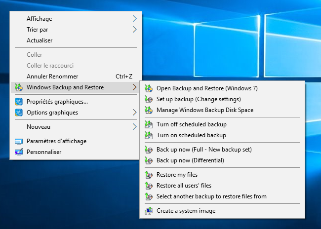Click the icon beside Manage Windows Backup Disk Space
321x229 pixels.
(149, 110)
